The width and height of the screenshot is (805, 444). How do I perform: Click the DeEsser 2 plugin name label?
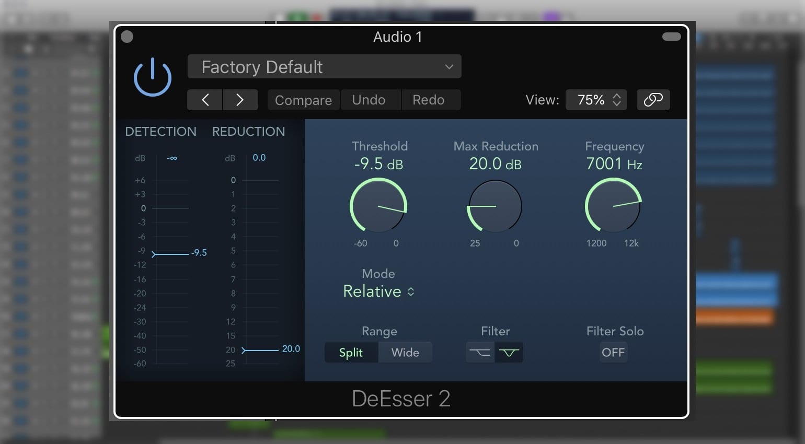tap(401, 399)
